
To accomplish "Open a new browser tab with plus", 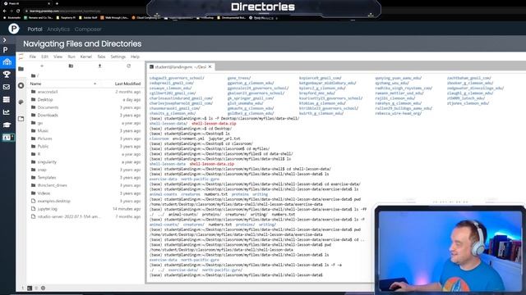I will tap(57, 3).
